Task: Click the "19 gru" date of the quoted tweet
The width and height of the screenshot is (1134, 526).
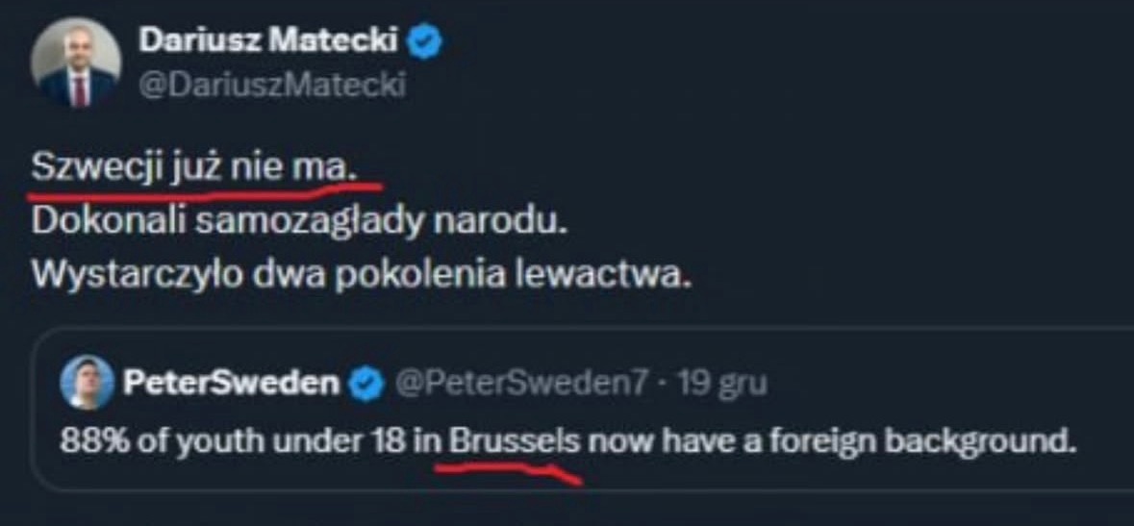Action: point(722,385)
